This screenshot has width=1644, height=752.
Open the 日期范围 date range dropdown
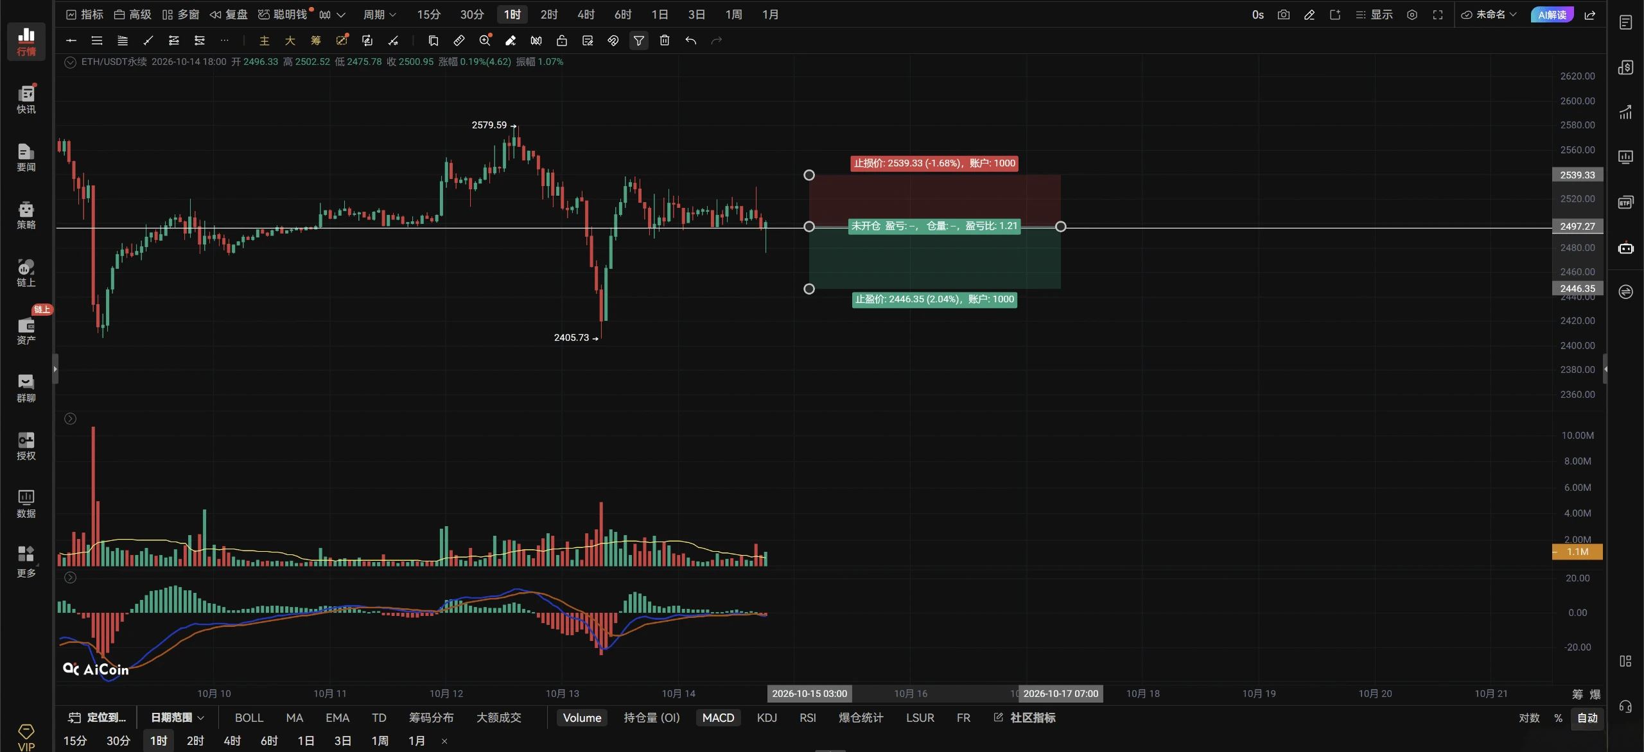point(177,717)
